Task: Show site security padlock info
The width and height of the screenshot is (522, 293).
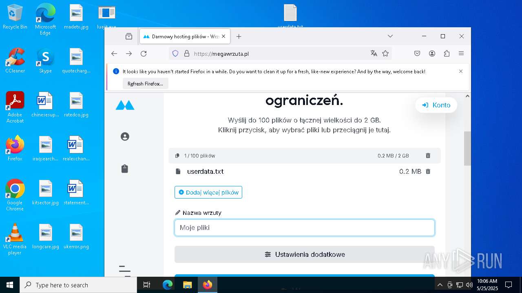Action: [187, 53]
